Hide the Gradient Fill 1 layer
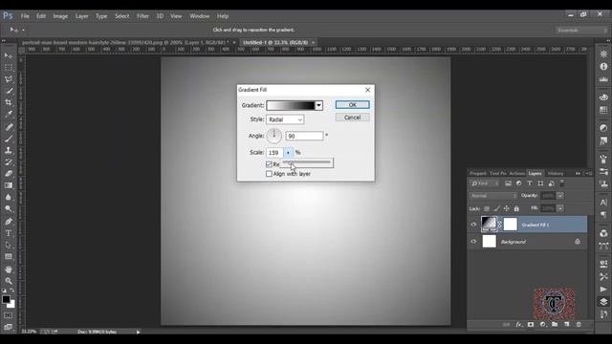Screen dimensions: 612x344 click(473, 225)
